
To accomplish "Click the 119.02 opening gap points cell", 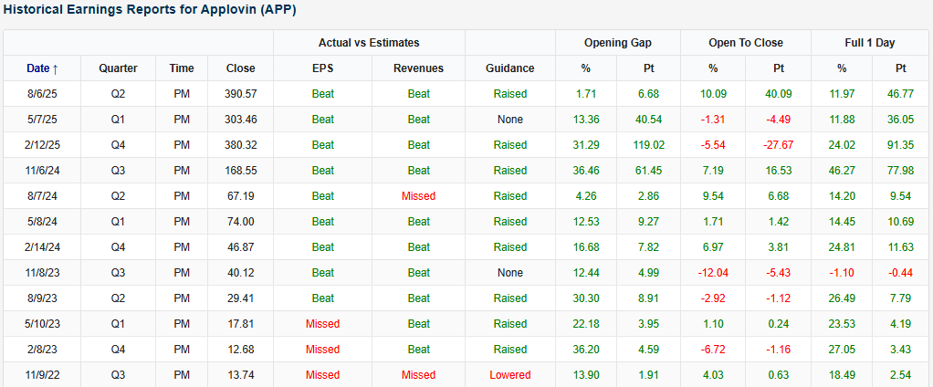I will (649, 145).
